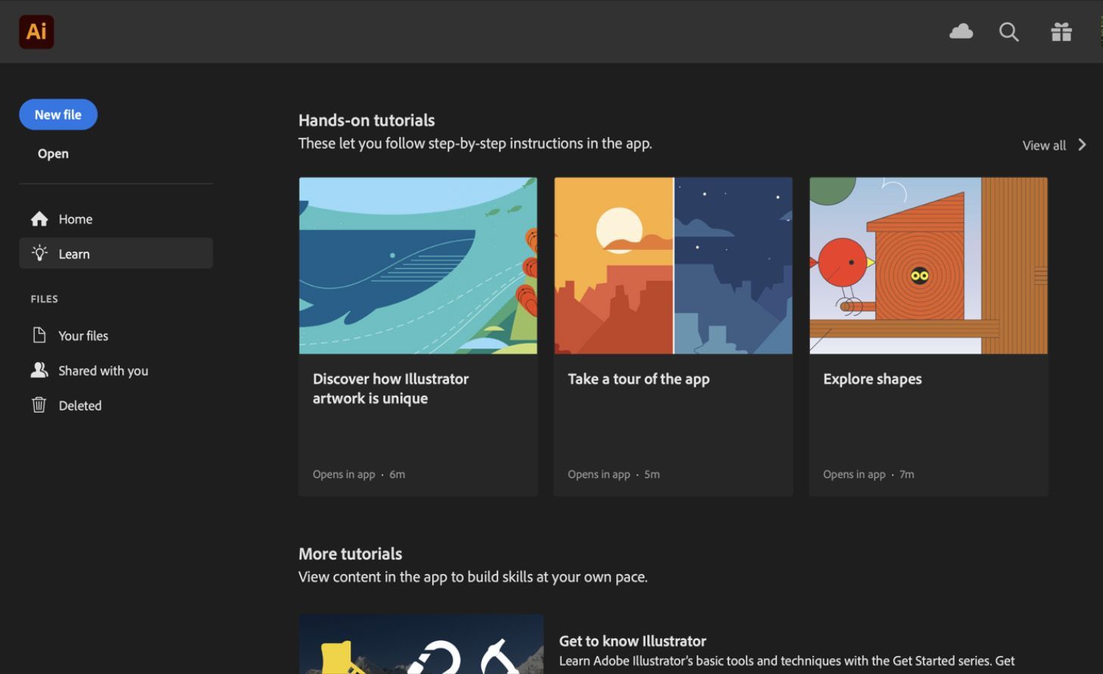Open the What's New gift icon

coord(1061,32)
